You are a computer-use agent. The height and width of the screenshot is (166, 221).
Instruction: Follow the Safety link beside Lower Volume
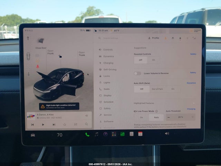193,73
